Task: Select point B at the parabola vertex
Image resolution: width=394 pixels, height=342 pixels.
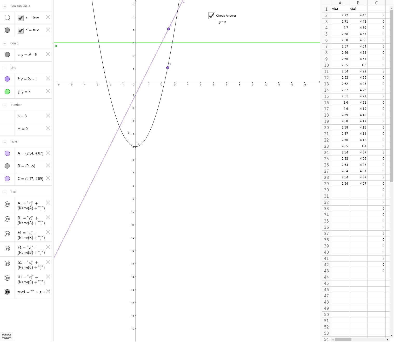Action: [x=136, y=147]
